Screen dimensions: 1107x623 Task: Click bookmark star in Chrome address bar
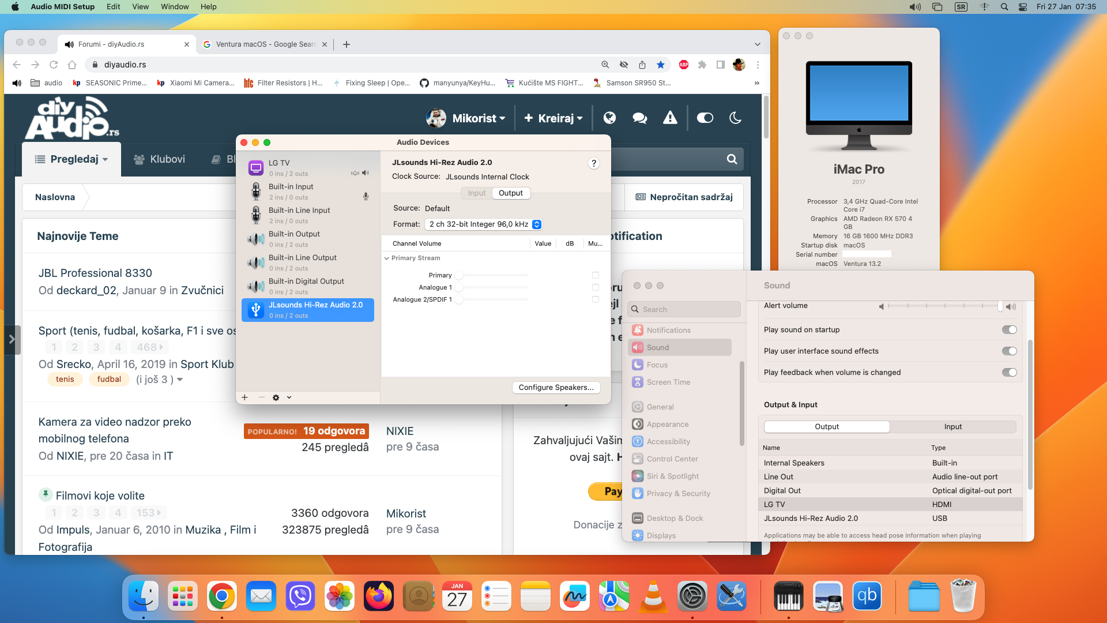tap(661, 65)
